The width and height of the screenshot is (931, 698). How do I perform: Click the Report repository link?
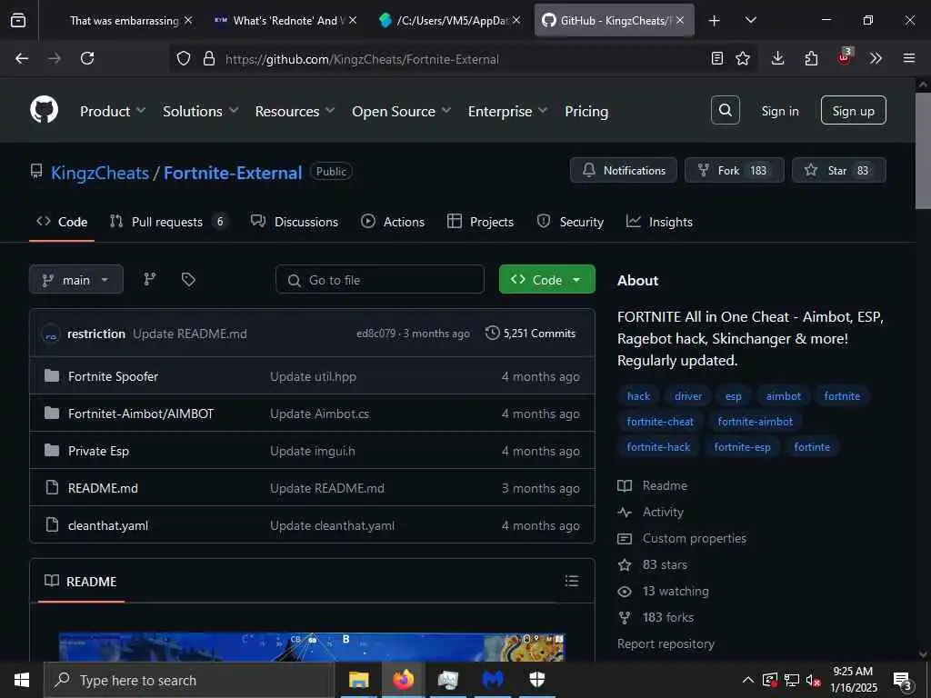tap(666, 643)
